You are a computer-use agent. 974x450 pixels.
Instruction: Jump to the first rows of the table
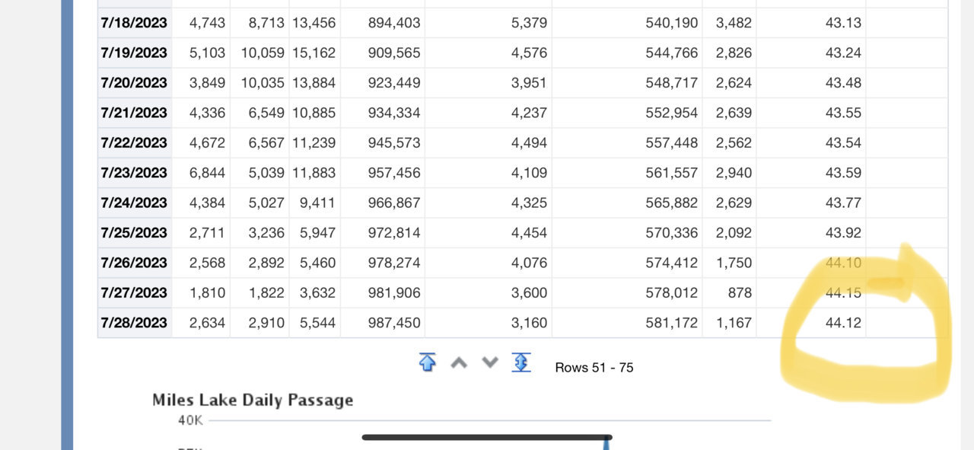(427, 362)
